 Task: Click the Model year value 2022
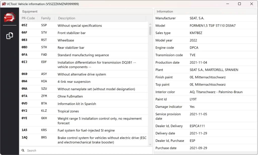193,41
